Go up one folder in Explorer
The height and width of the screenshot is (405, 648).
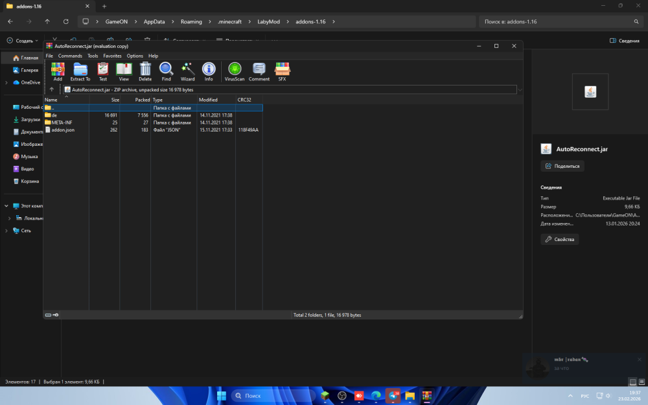point(47,21)
